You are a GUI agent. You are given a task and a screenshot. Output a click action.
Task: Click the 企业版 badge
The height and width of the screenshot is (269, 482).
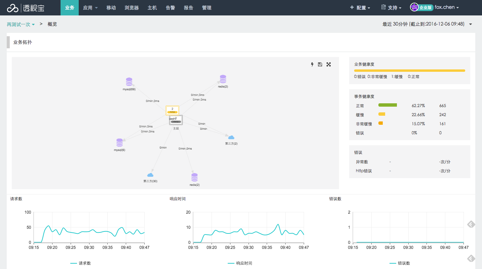[425, 7]
